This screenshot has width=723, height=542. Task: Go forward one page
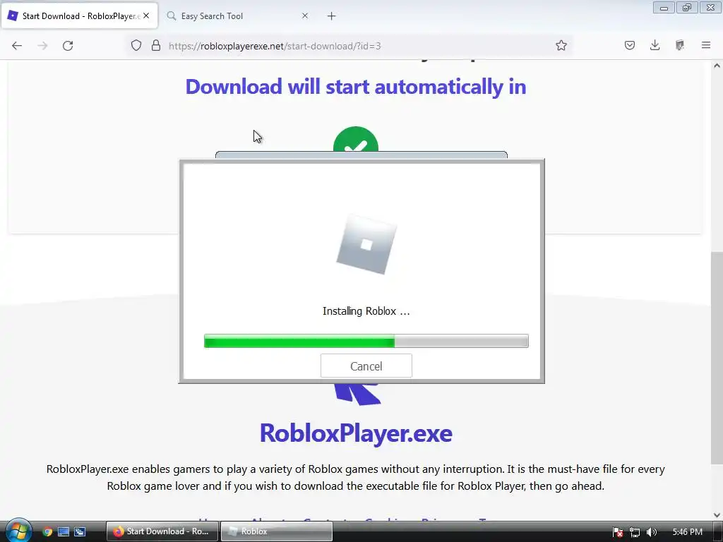[42, 46]
